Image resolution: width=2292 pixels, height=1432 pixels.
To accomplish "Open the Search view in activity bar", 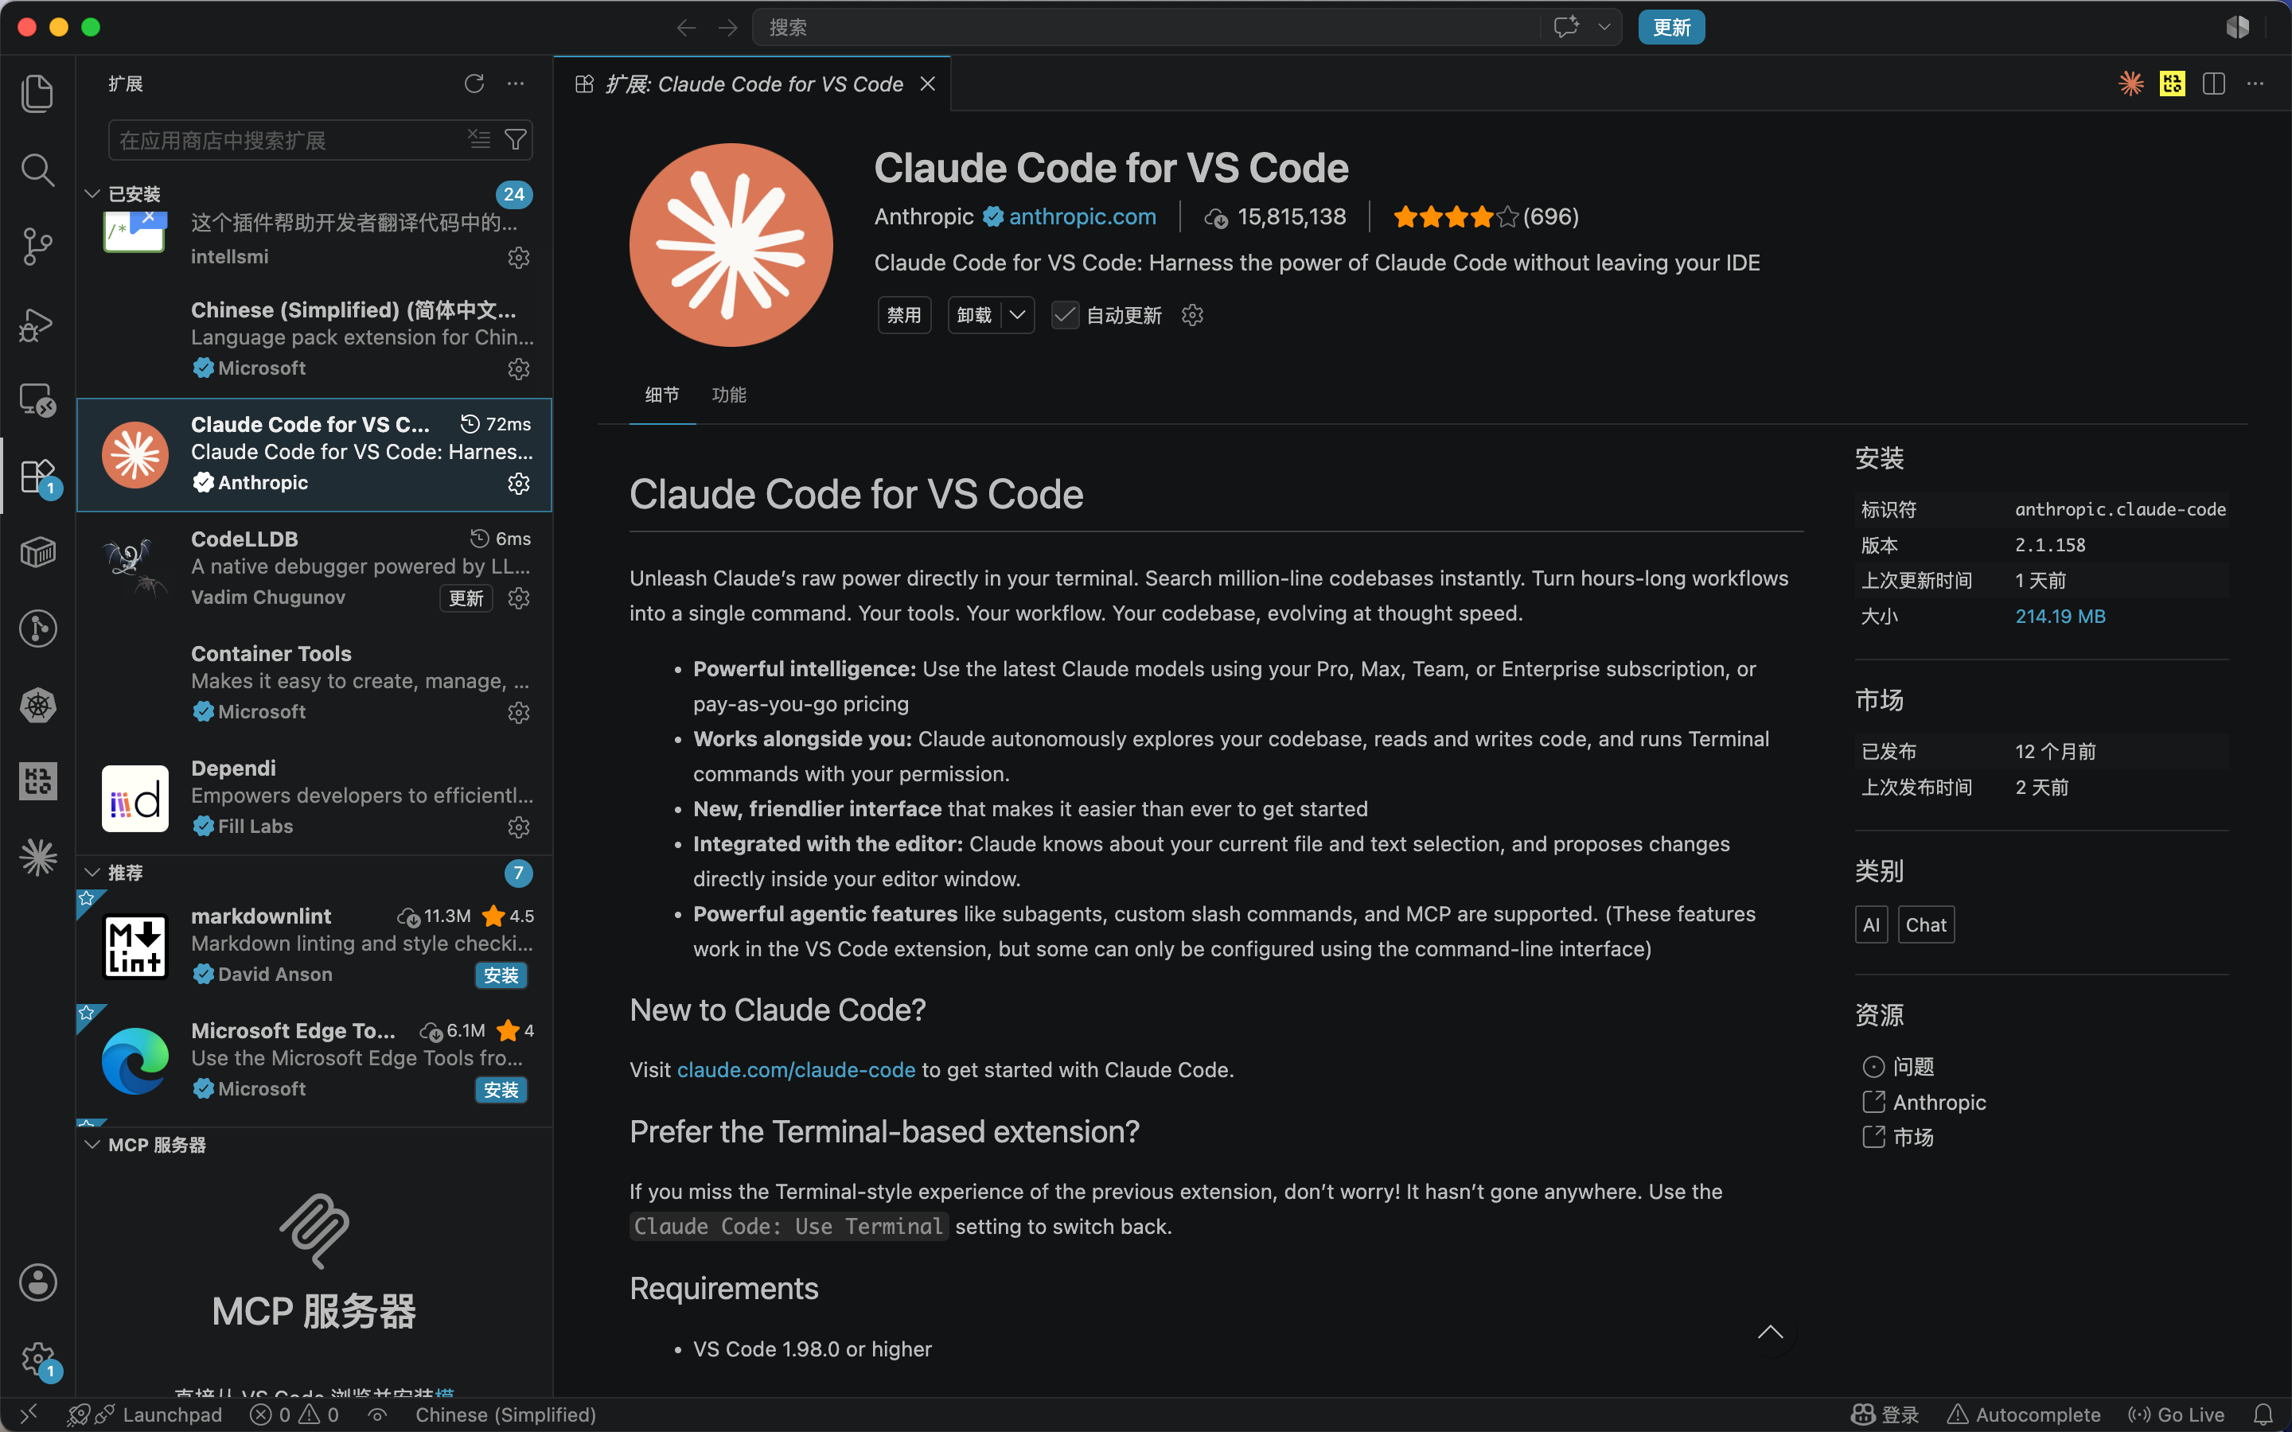I will coord(38,169).
